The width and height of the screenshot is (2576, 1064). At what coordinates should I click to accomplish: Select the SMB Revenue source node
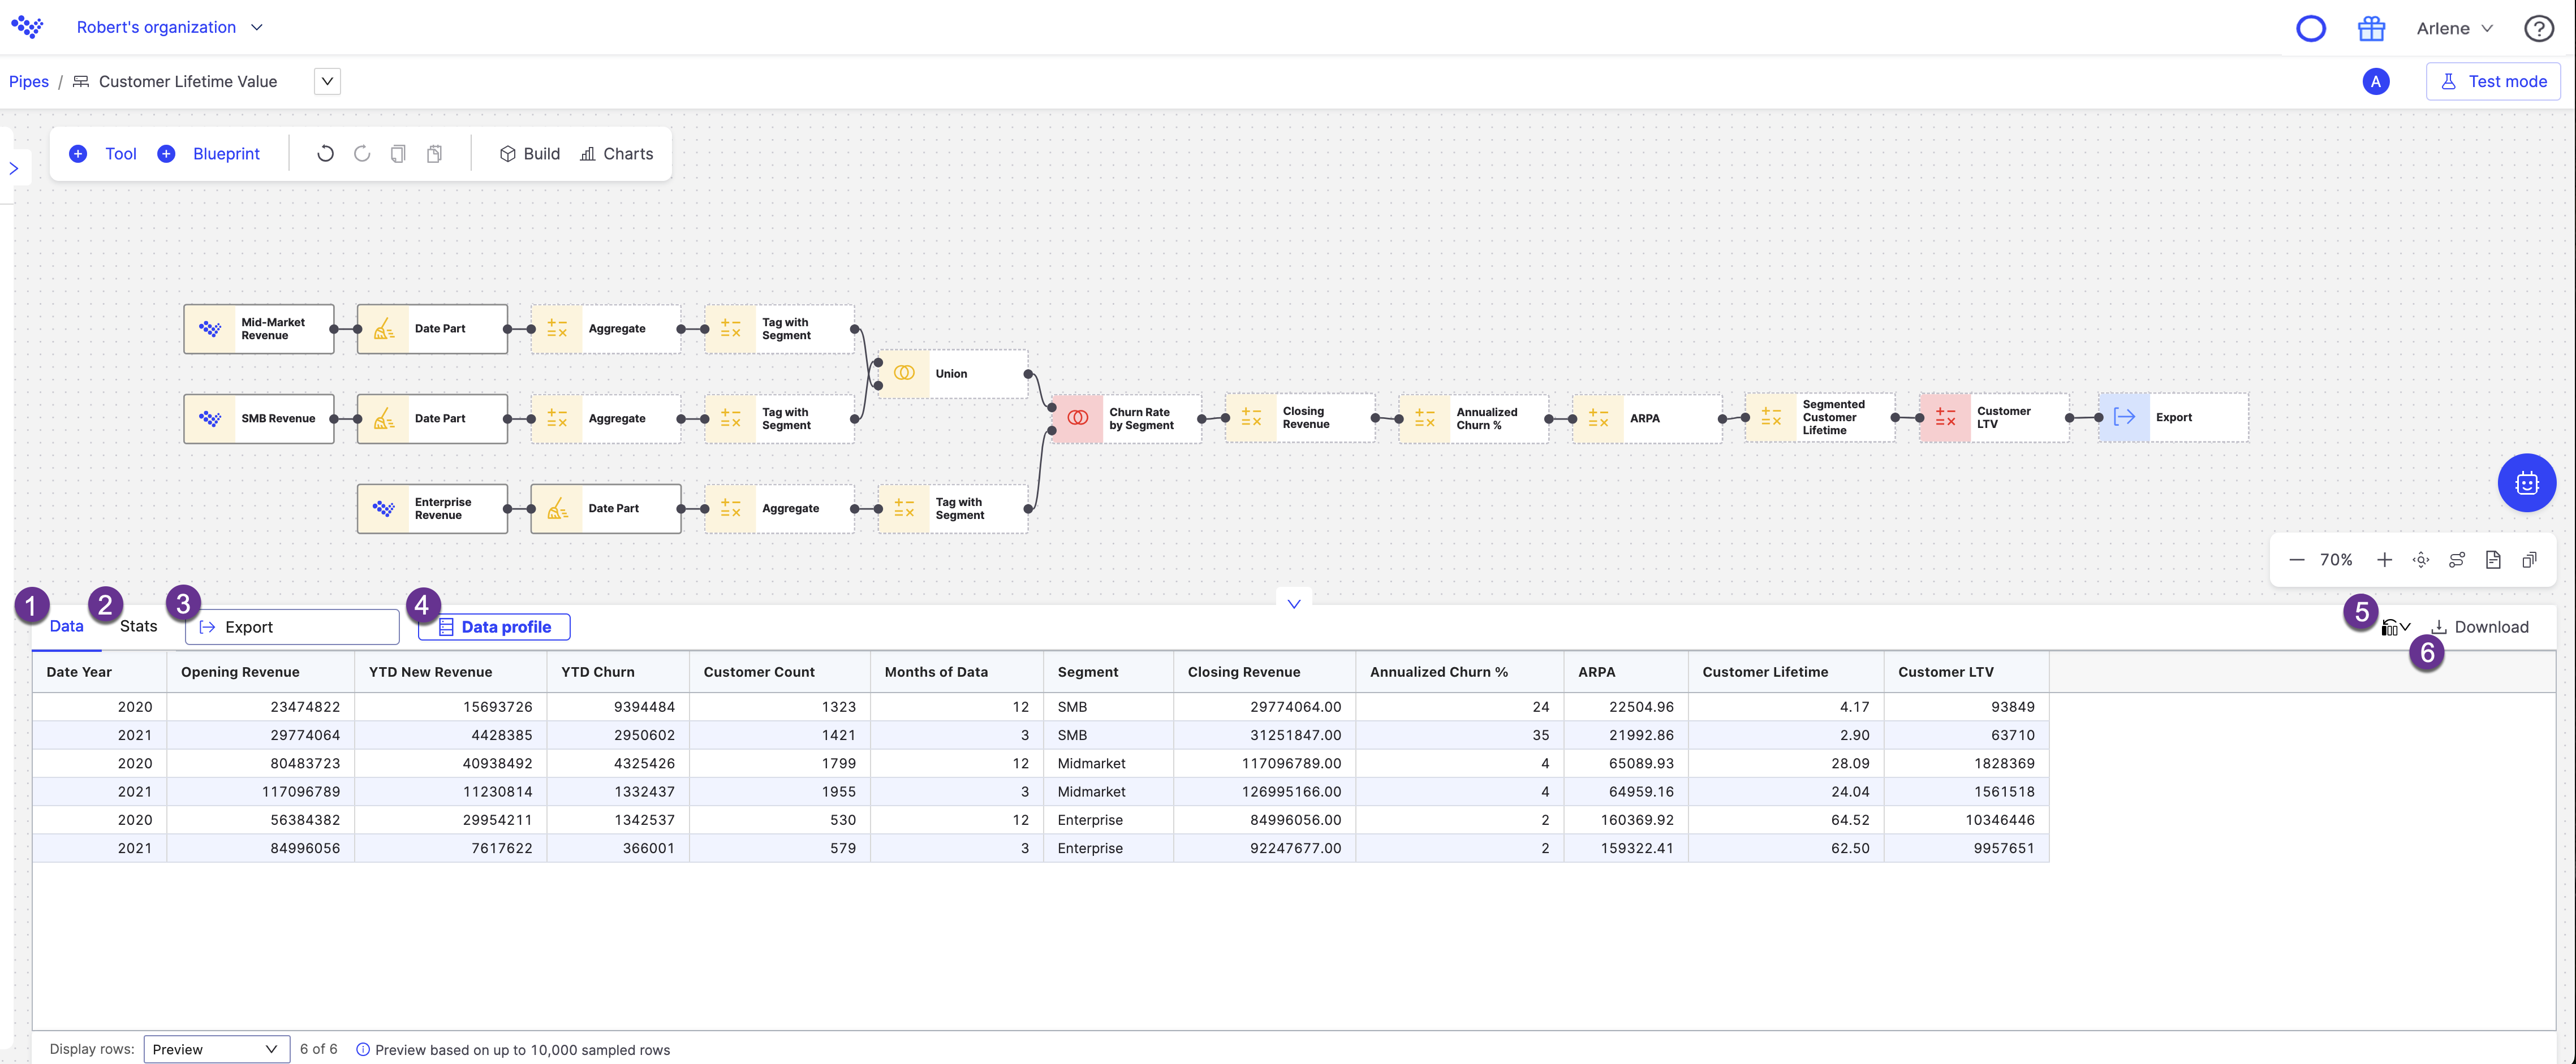(259, 418)
